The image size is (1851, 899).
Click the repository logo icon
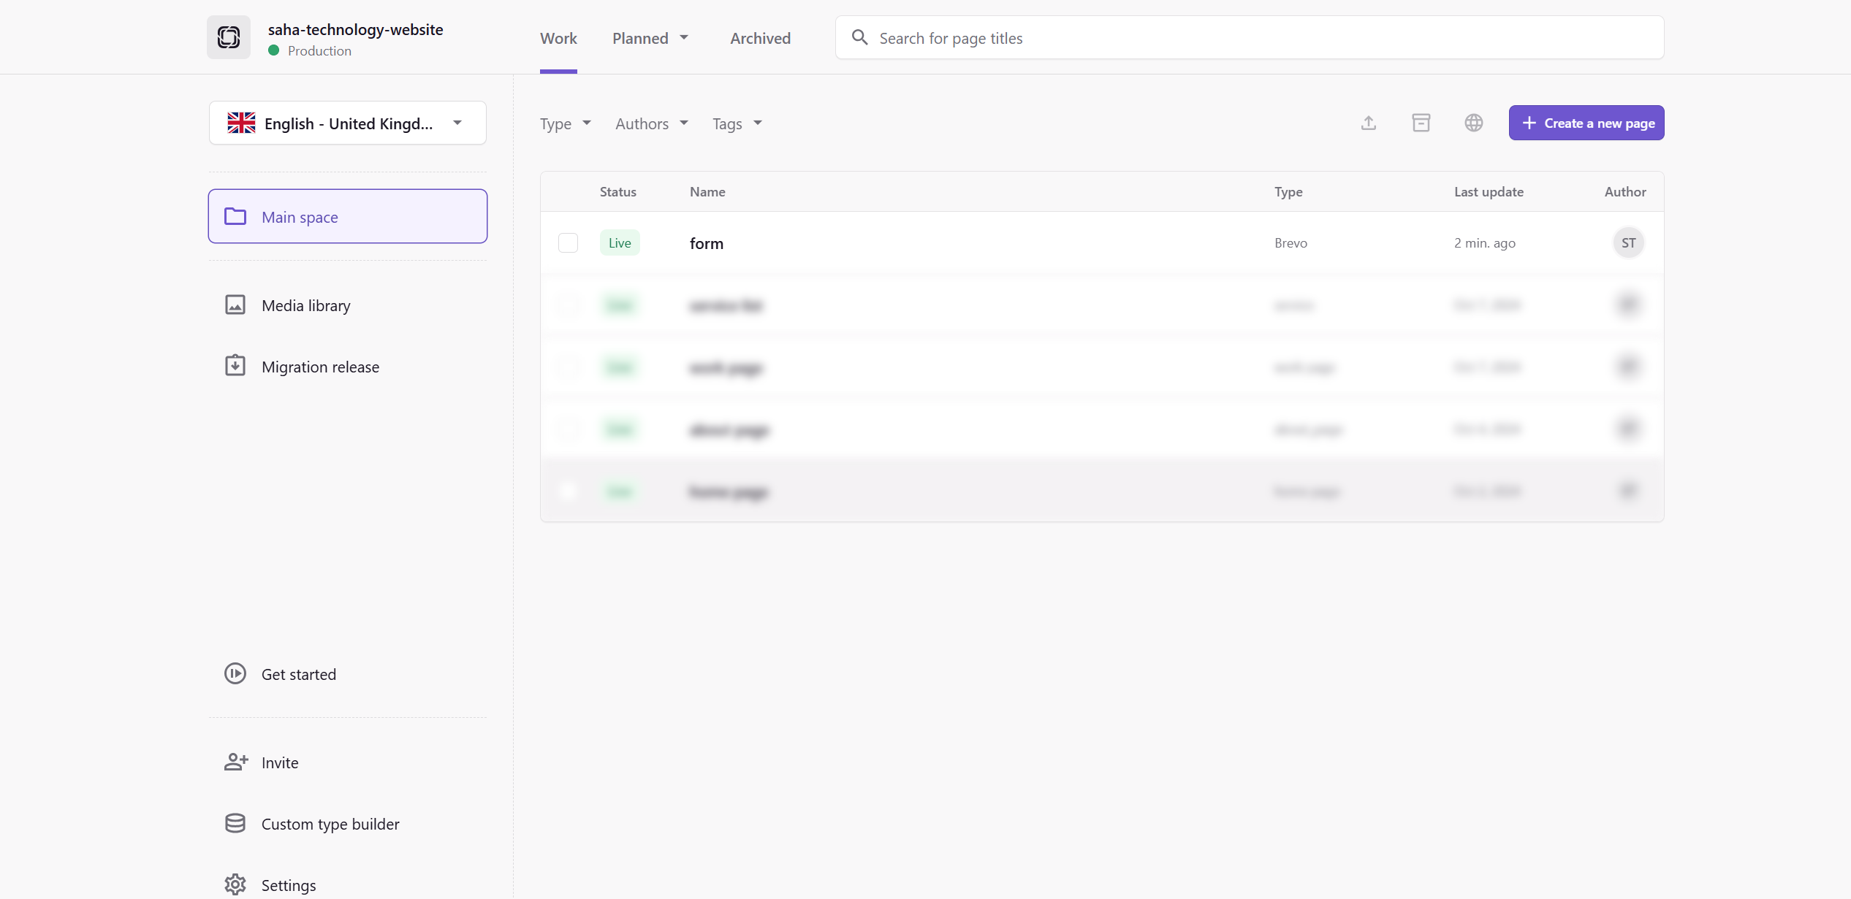[229, 37]
